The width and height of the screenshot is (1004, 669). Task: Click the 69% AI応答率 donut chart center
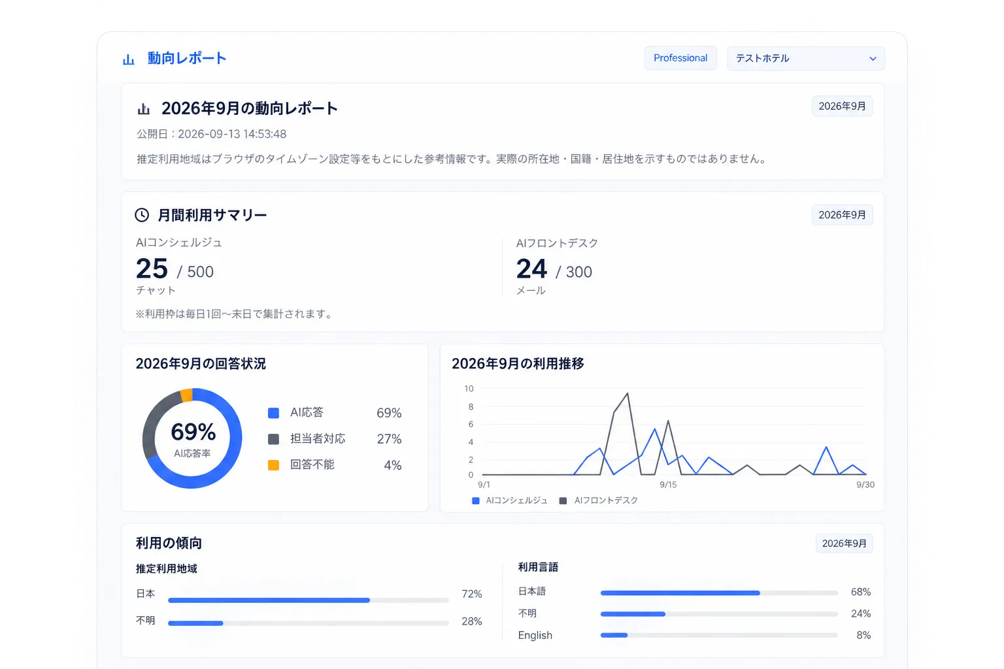pos(193,438)
